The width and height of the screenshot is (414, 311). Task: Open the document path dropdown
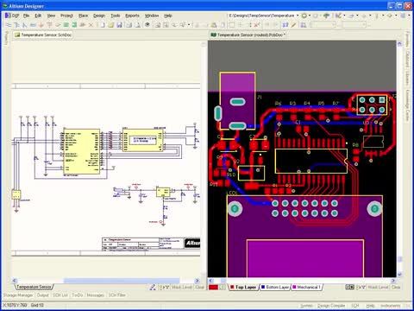coord(298,16)
